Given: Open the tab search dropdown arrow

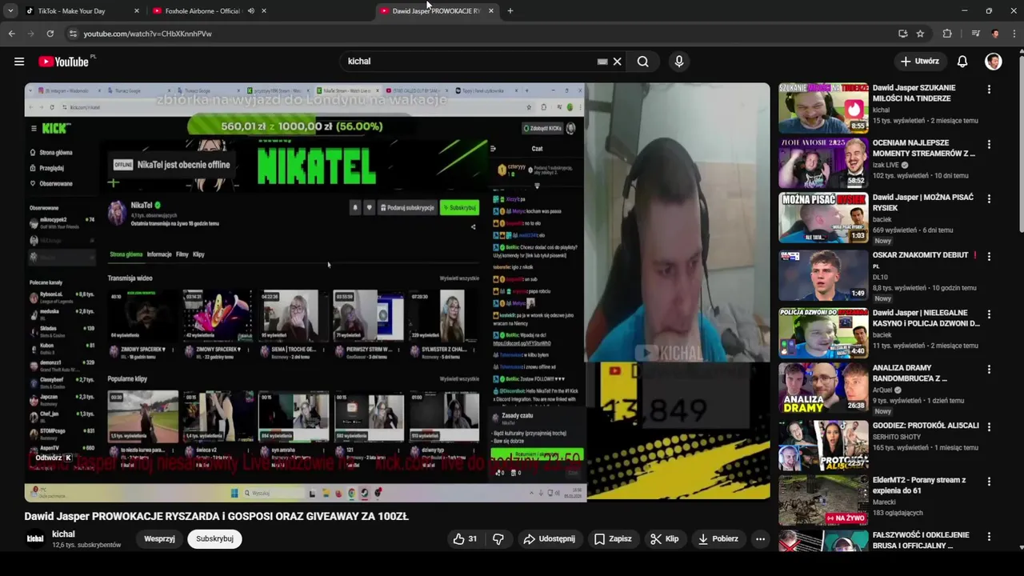Looking at the screenshot, I should point(10,11).
